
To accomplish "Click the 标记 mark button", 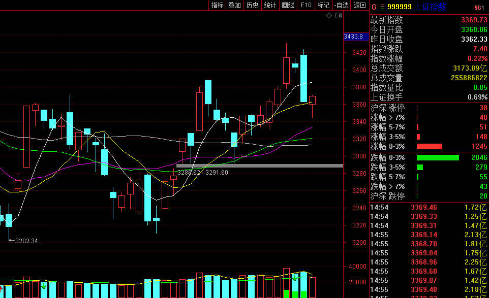I will (x=323, y=5).
